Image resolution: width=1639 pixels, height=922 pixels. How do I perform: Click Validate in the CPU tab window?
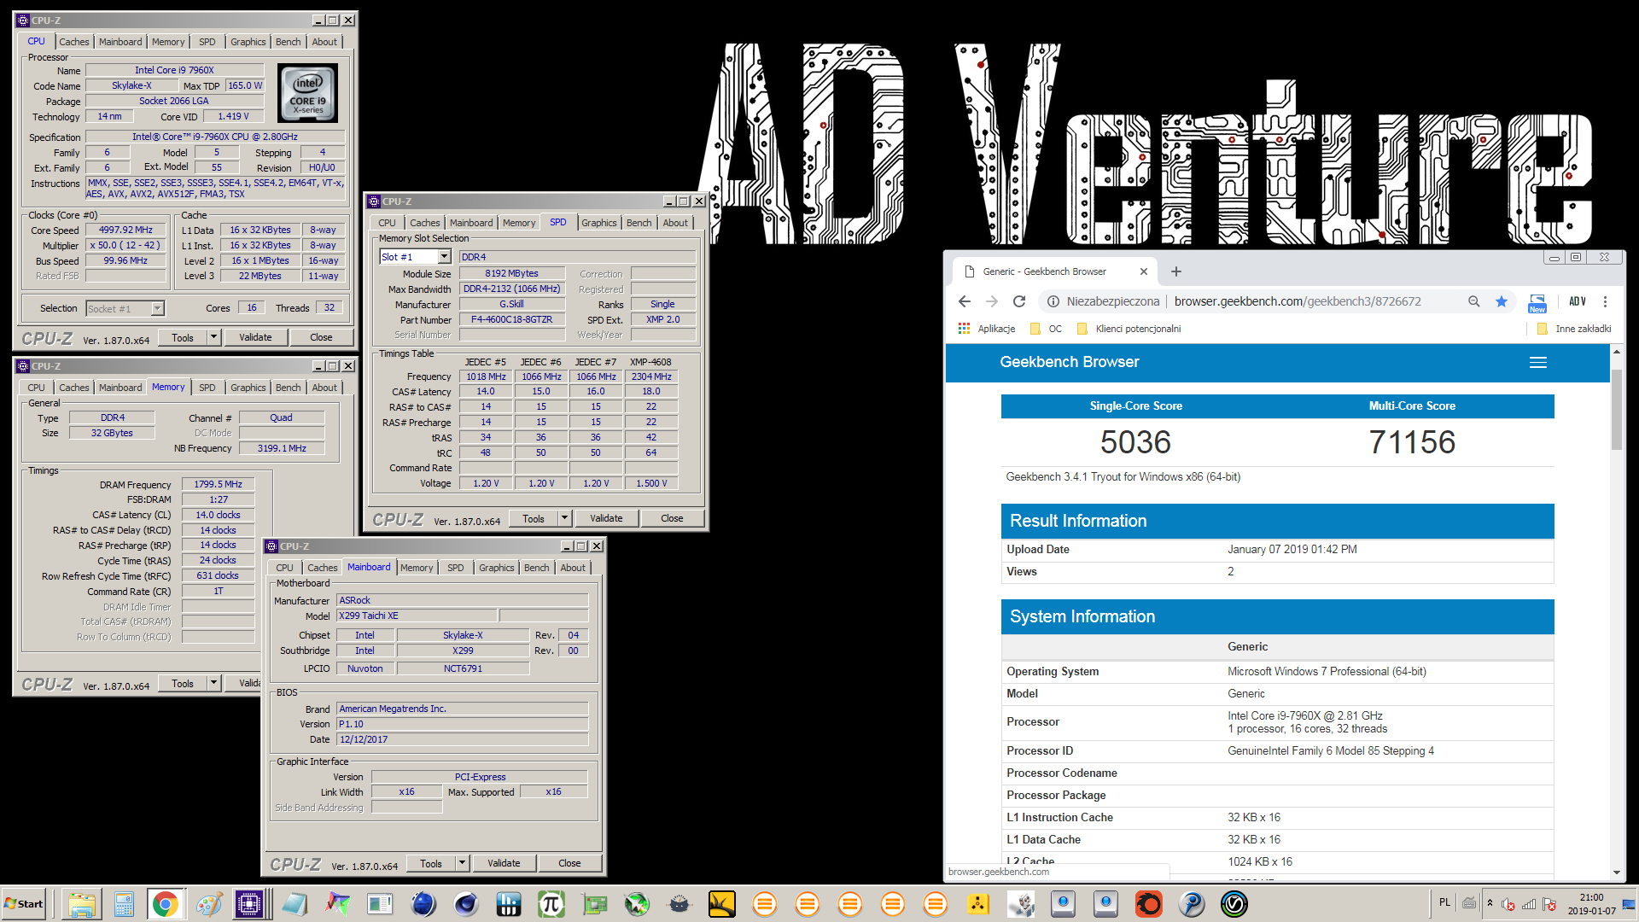(x=255, y=337)
